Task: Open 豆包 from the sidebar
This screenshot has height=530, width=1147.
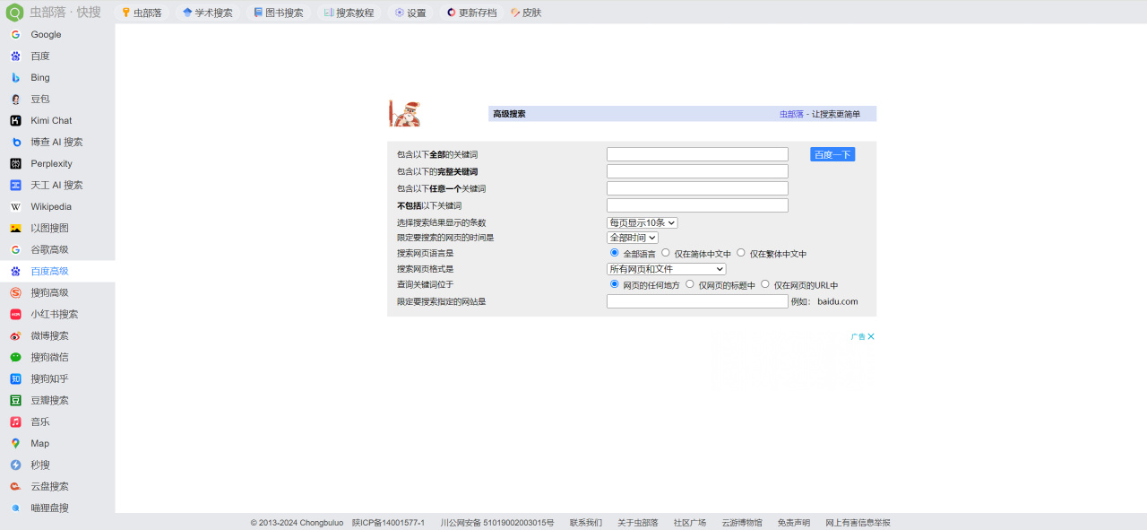Action: [x=57, y=99]
